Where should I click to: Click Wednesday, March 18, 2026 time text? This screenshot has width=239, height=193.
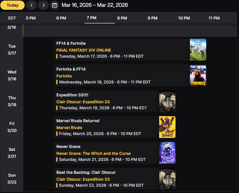tap(105, 82)
